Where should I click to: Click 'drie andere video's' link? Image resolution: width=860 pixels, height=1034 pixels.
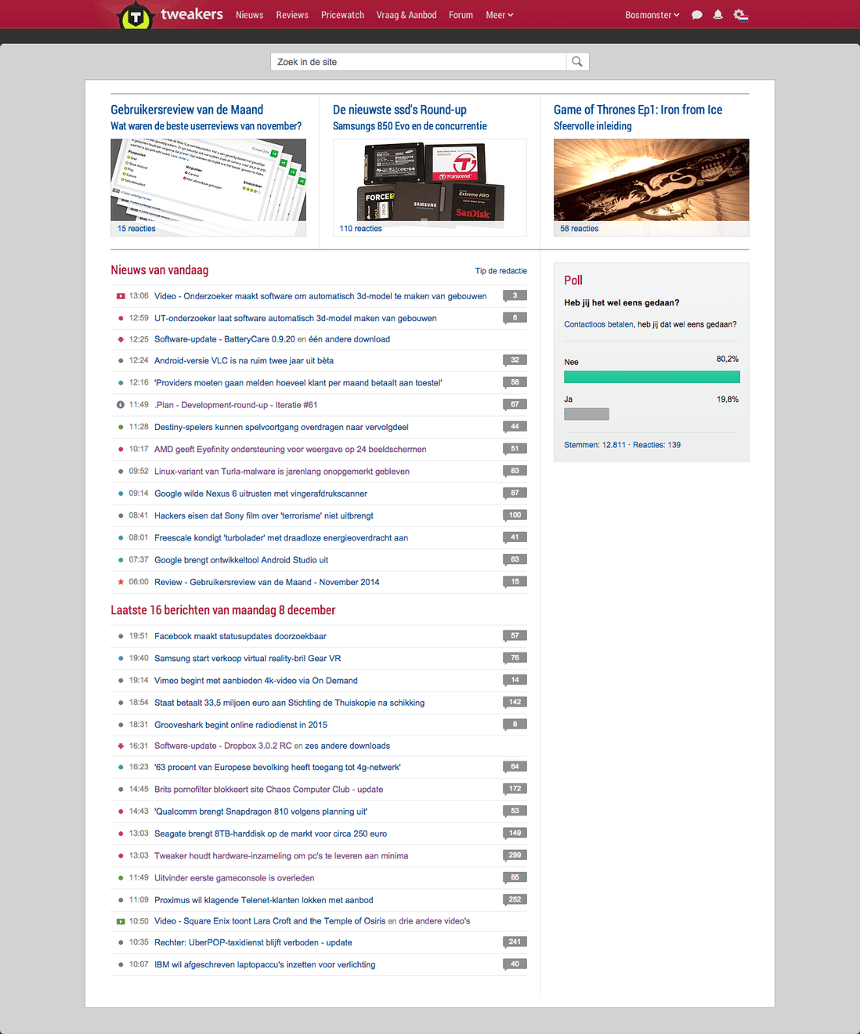(x=435, y=921)
